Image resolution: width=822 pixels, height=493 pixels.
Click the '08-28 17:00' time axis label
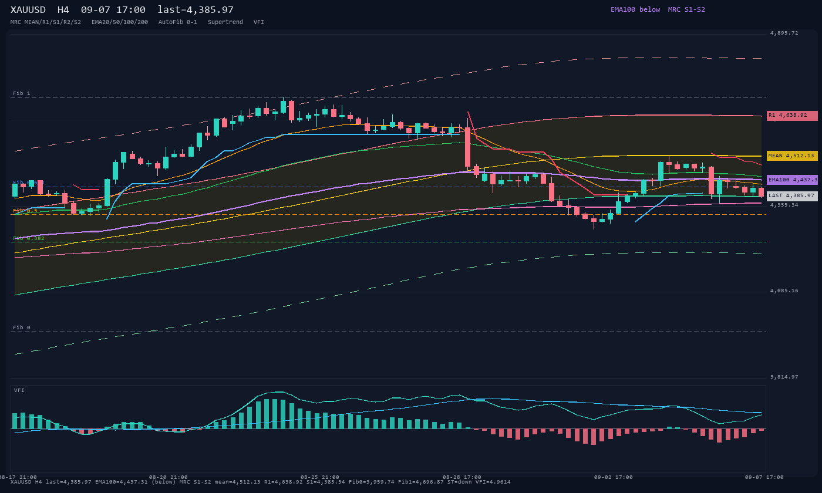point(462,477)
